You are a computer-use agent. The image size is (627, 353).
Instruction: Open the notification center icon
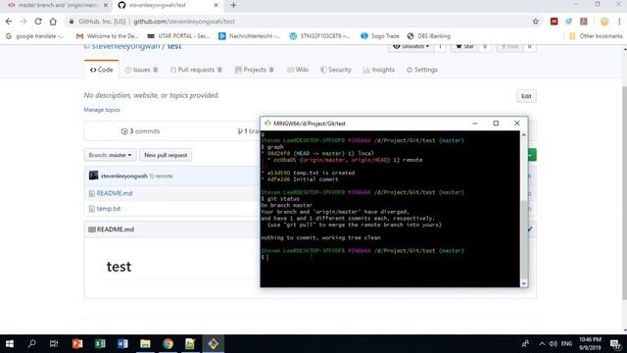tap(616, 344)
